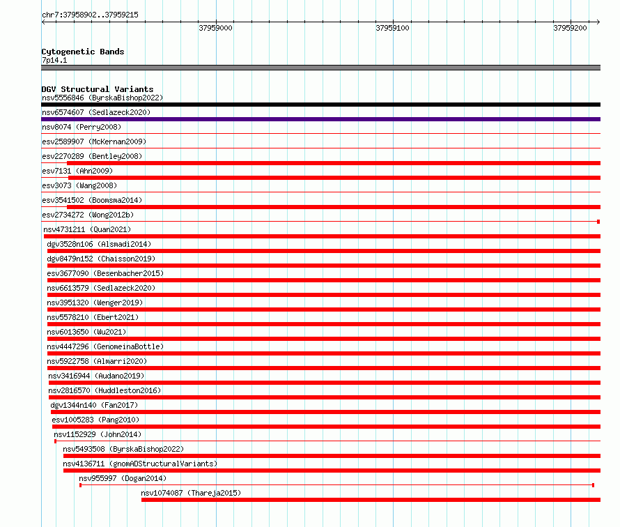
Task: Click the red bar under nsv4136711
Action: click(x=332, y=471)
